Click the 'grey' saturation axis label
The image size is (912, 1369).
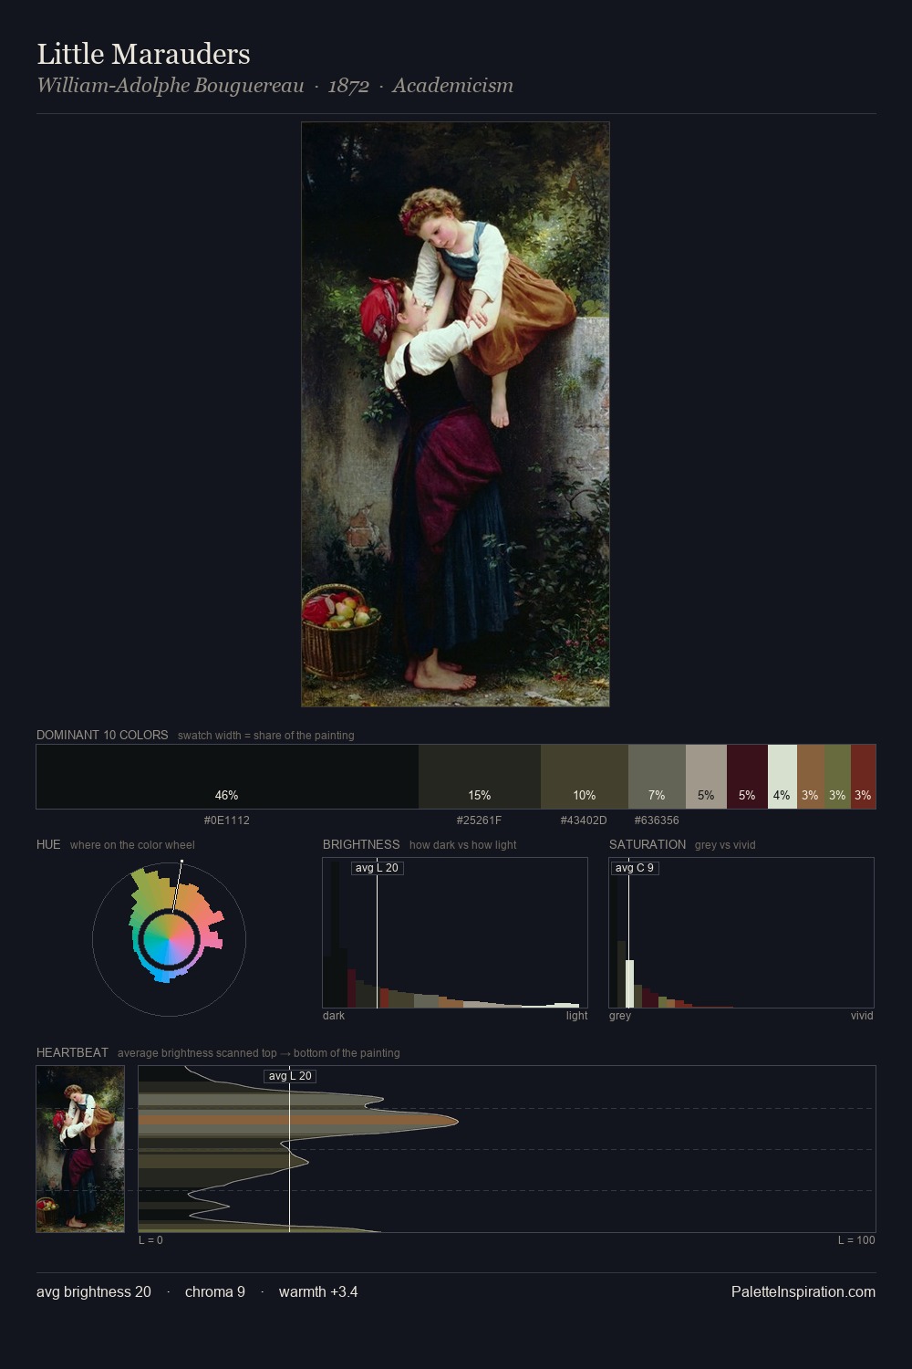click(x=620, y=1016)
